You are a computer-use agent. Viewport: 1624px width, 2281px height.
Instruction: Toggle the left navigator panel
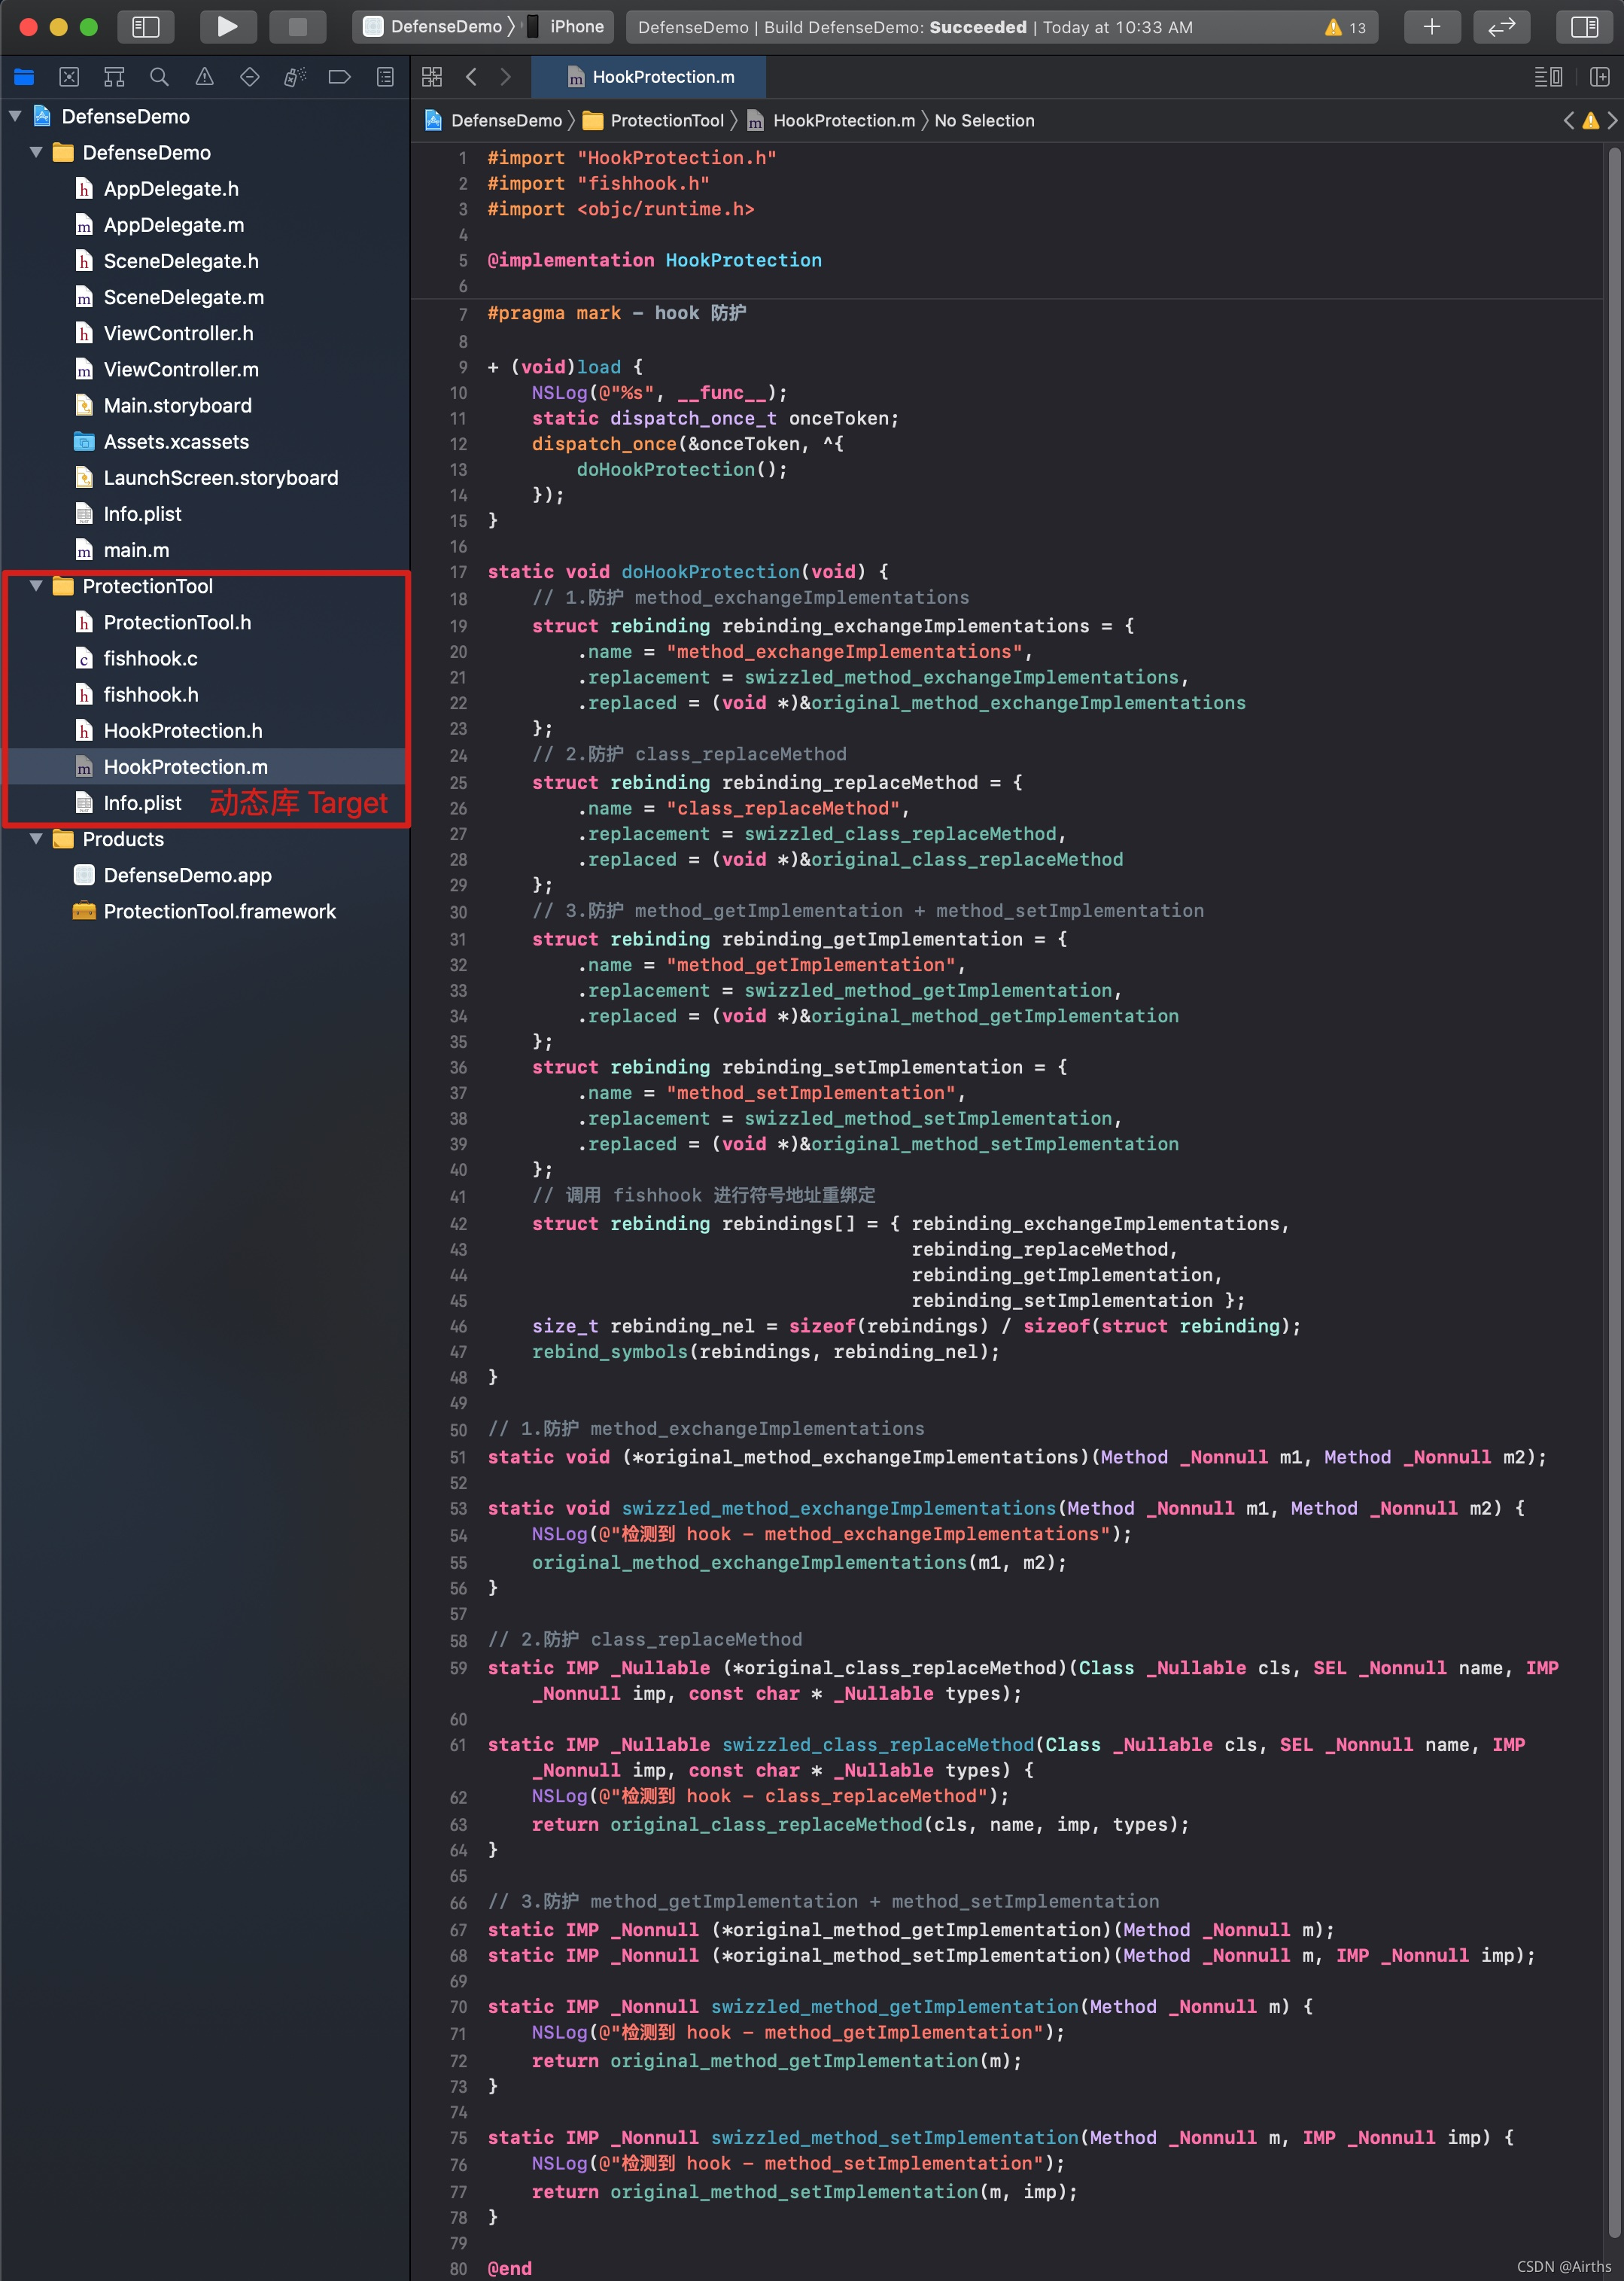(146, 27)
